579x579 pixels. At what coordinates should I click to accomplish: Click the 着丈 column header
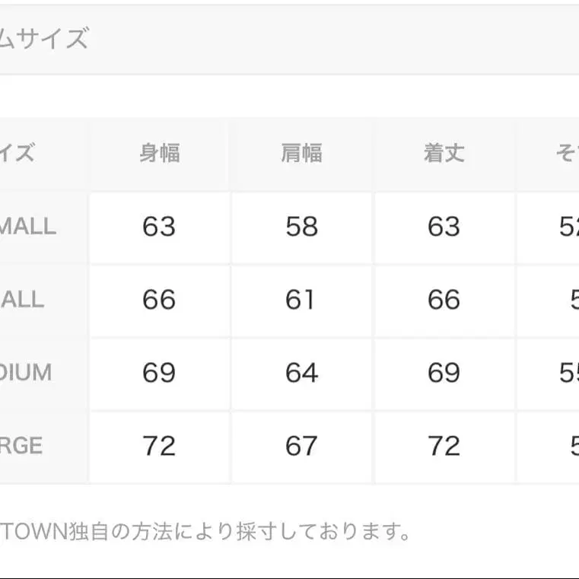click(x=444, y=153)
